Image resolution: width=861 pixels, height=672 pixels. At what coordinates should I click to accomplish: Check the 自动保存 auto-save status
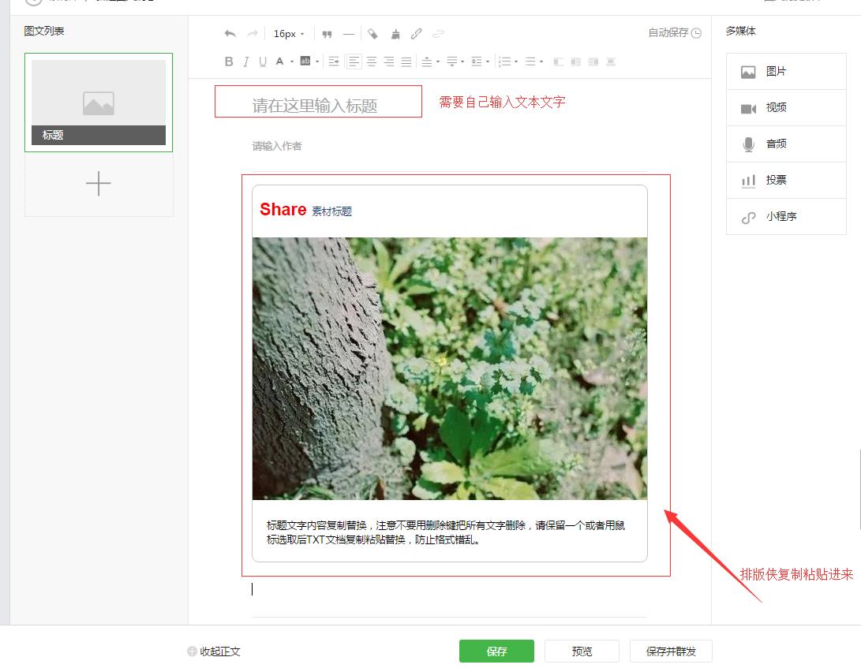[x=670, y=33]
